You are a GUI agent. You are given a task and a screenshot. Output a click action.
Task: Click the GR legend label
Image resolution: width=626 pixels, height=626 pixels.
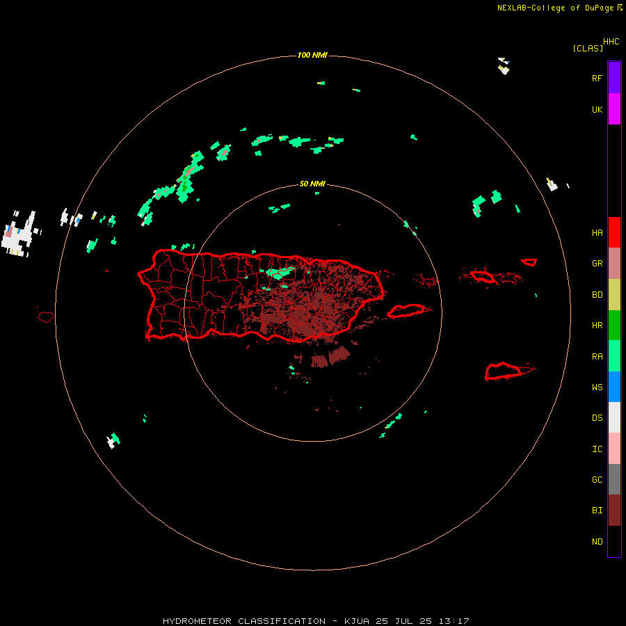coord(597,264)
